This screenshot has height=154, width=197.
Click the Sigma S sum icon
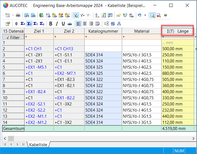(36, 24)
